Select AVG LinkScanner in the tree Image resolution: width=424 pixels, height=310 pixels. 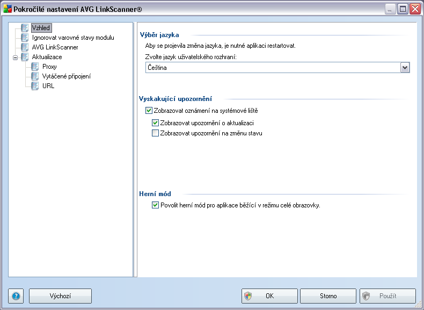click(55, 47)
